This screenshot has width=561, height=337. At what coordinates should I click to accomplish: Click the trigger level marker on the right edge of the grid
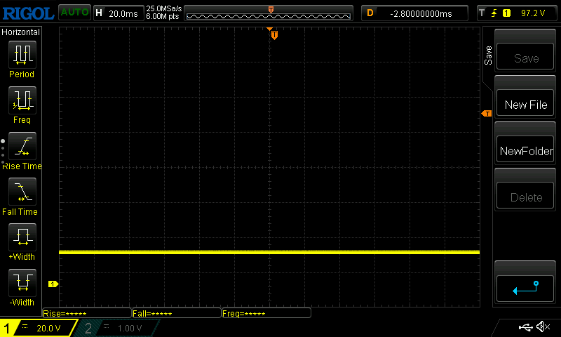coord(487,114)
